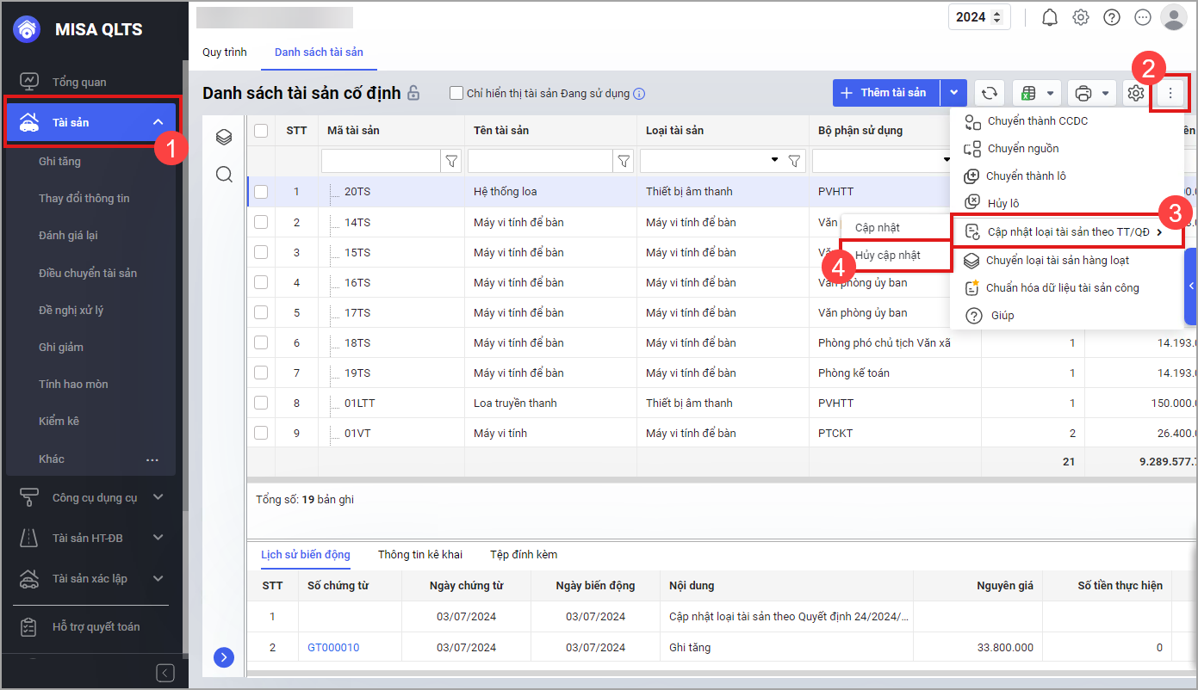Image resolution: width=1198 pixels, height=690 pixels.
Task: Click the Mã tài sản filter input field
Action: [x=381, y=161]
